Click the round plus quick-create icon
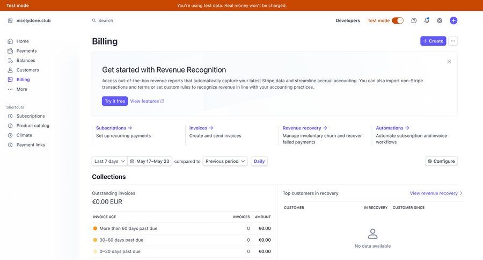 click(453, 20)
